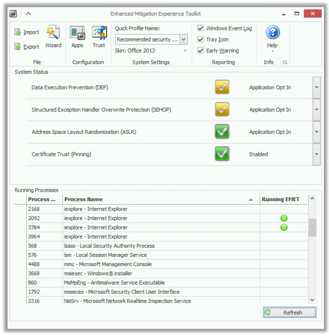Minimize the EMET window

pyautogui.click(x=284, y=14)
